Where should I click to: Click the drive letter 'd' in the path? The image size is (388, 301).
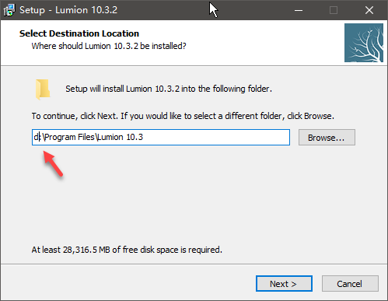pyautogui.click(x=36, y=137)
